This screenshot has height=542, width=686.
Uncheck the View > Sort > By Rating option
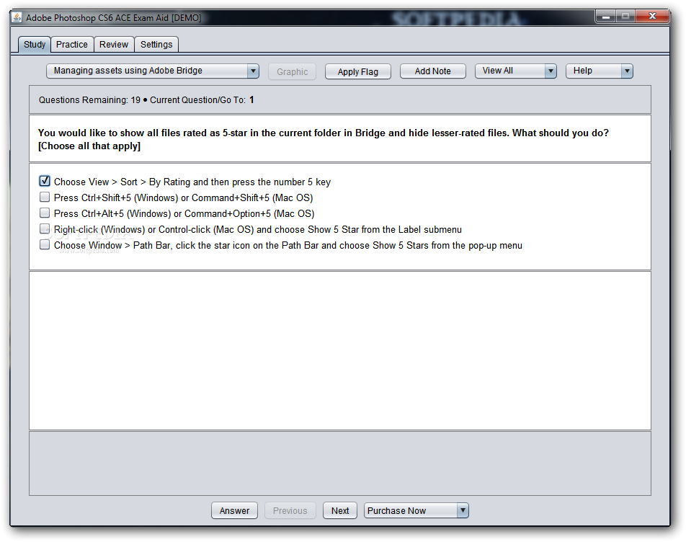click(x=45, y=181)
